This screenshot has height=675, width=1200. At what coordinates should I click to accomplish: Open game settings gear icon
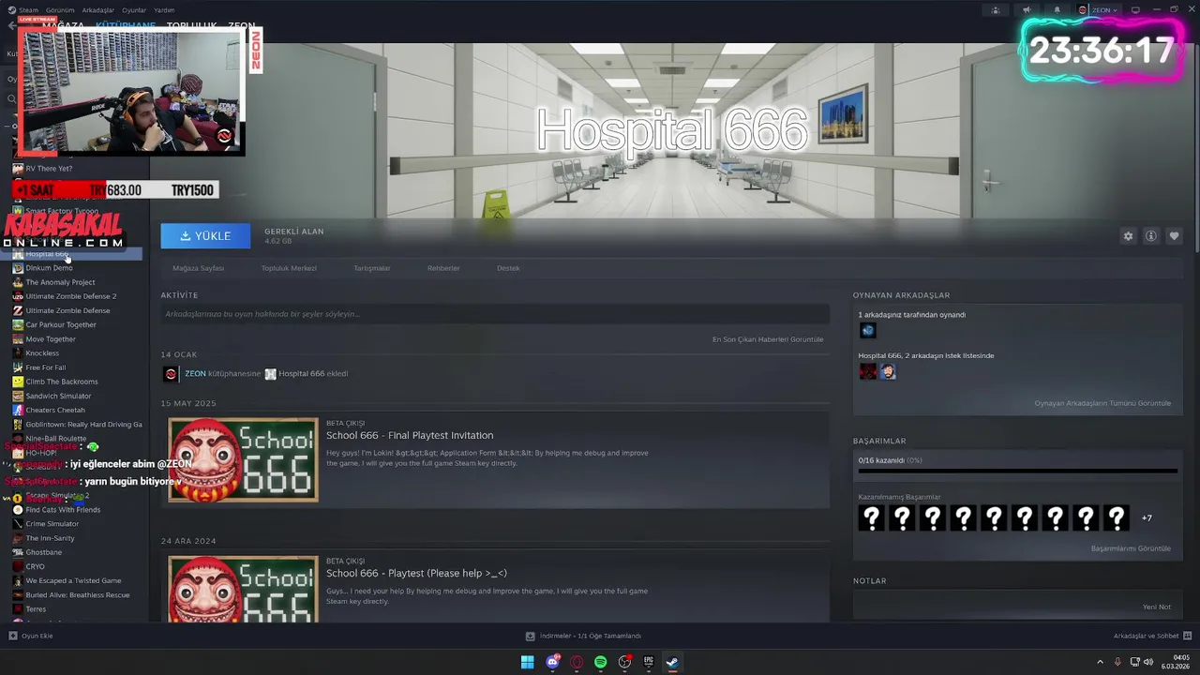tap(1128, 236)
